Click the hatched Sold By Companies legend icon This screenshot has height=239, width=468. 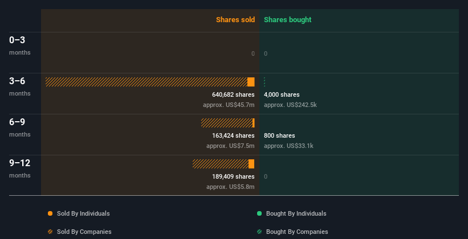tap(50, 232)
